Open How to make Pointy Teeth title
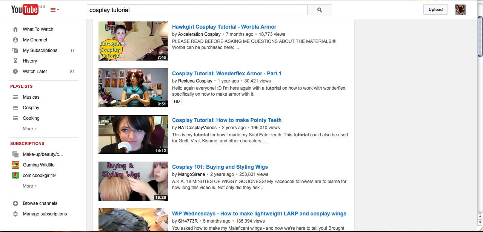 (227, 120)
